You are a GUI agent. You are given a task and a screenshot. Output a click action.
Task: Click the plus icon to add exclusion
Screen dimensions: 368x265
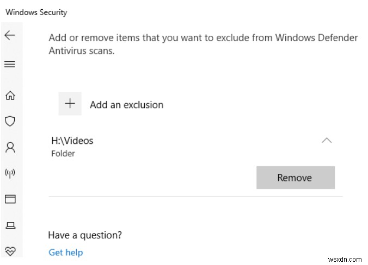(x=70, y=104)
